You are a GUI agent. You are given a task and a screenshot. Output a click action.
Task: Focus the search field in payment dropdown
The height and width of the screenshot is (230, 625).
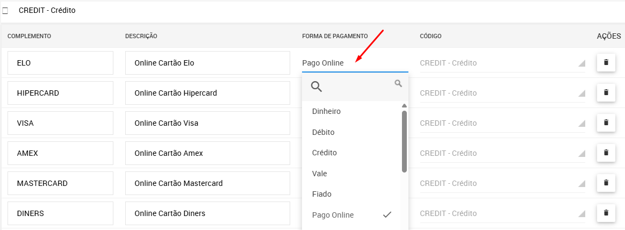[355, 87]
